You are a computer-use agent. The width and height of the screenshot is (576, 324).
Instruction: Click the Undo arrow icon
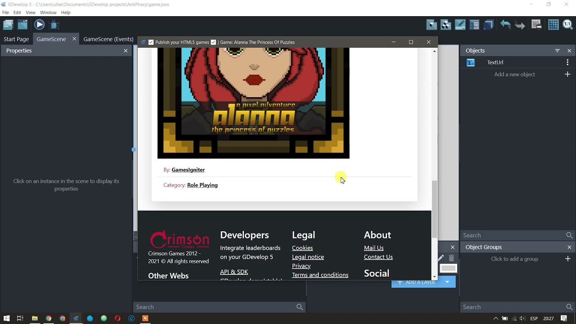(505, 25)
